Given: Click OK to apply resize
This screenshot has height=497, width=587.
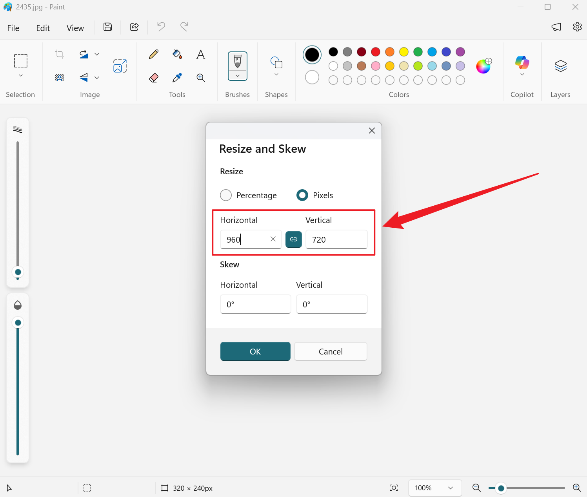Looking at the screenshot, I should point(255,351).
